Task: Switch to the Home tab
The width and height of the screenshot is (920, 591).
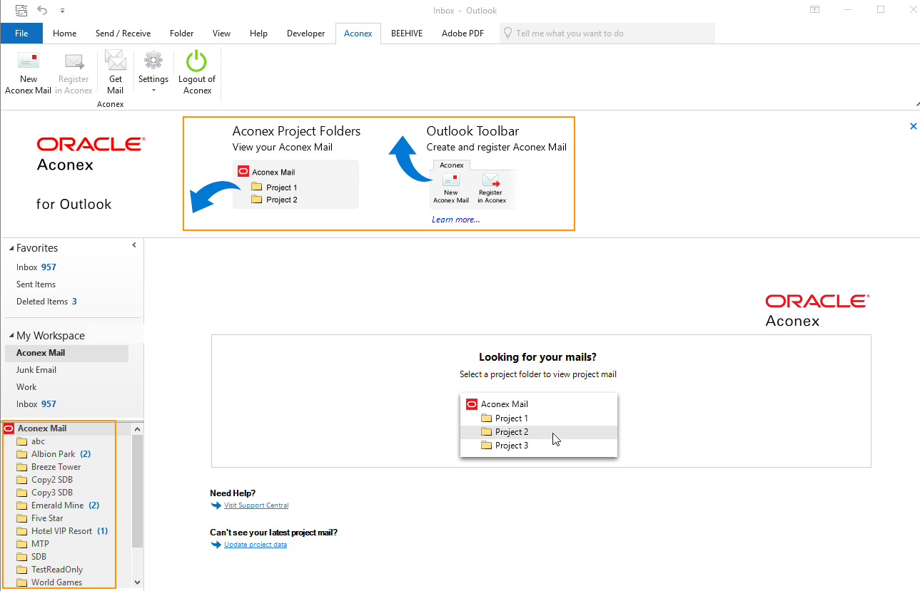Action: tap(64, 34)
